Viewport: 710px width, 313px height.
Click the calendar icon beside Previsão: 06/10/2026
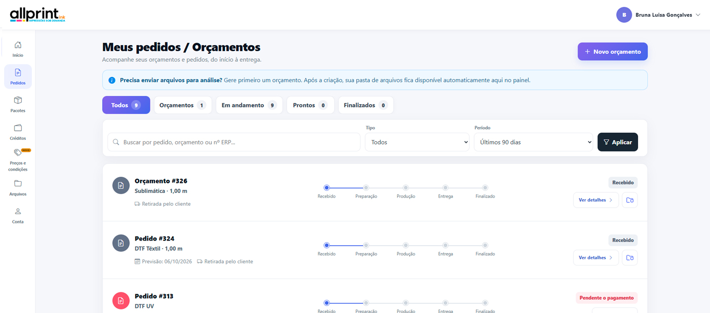pos(137,261)
